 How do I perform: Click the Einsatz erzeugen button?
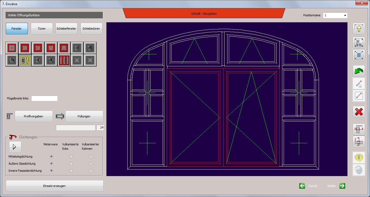(55, 186)
